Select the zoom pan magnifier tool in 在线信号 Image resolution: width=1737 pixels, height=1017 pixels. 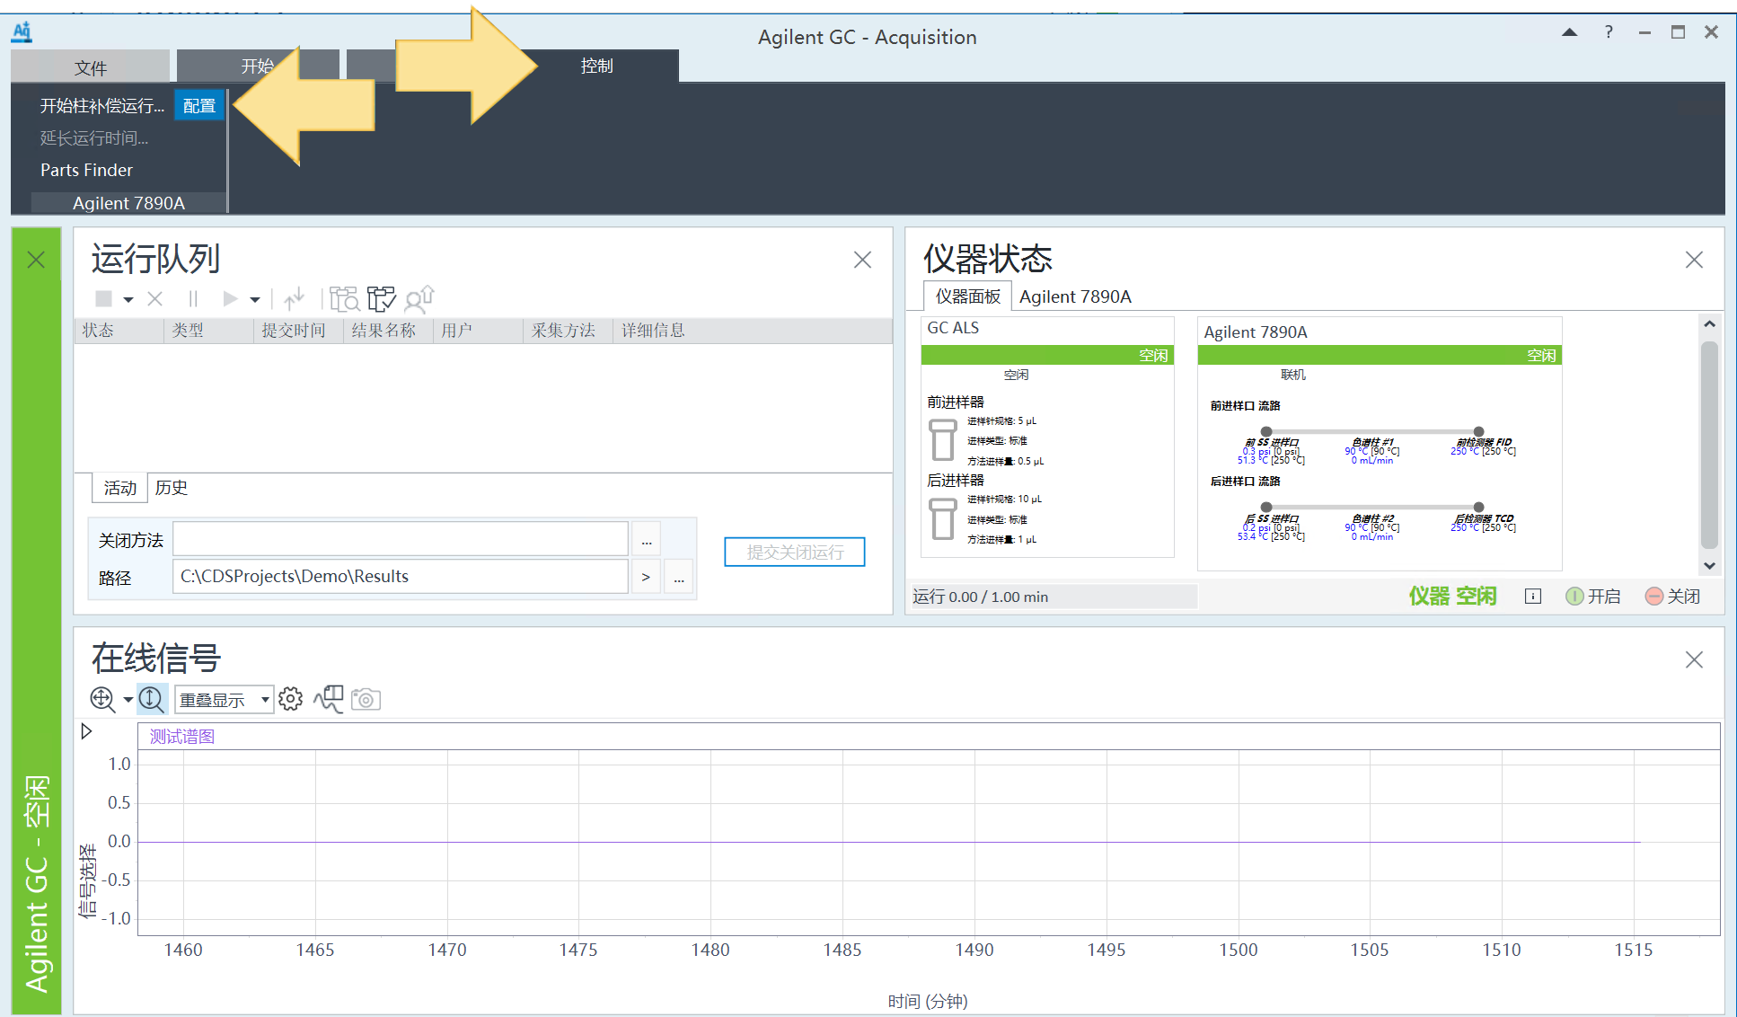(x=102, y=699)
